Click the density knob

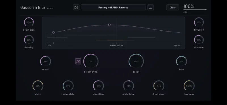pyautogui.click(x=29, y=40)
